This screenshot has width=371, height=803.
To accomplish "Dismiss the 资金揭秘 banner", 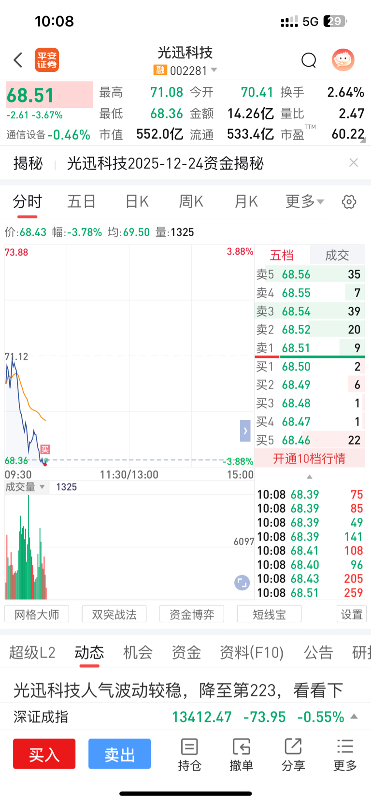I will click(354, 163).
